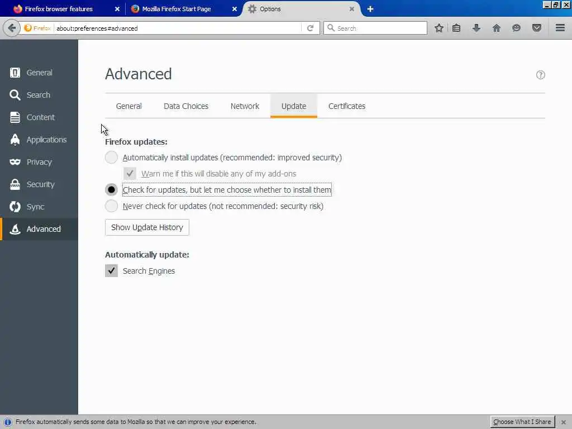Open the Downloads arrow icon
The height and width of the screenshot is (429, 572).
click(x=476, y=28)
